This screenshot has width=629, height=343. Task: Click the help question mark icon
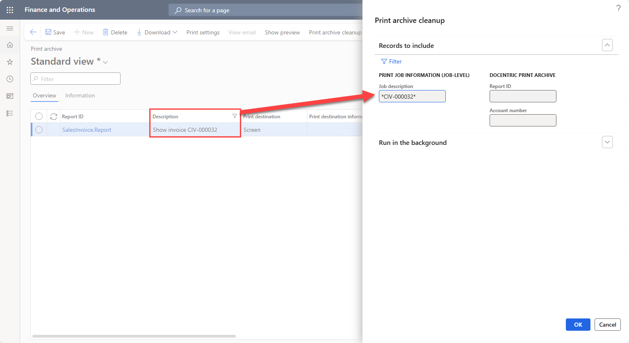click(x=618, y=8)
